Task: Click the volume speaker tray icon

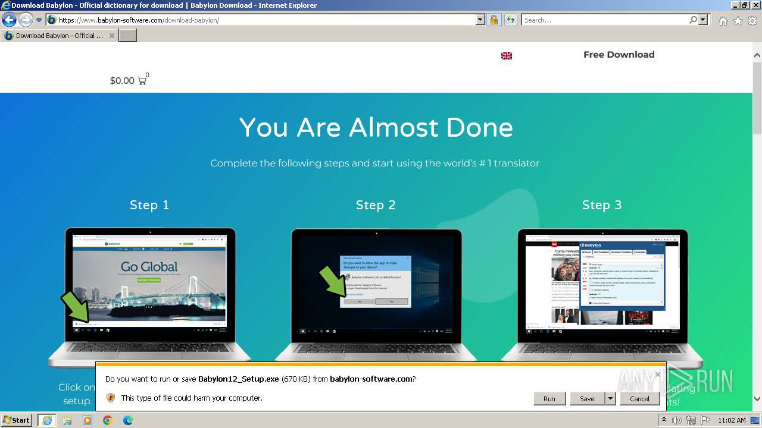Action: (677, 420)
